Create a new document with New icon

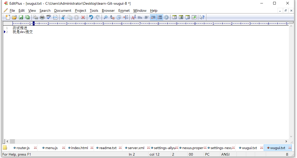tap(8, 18)
